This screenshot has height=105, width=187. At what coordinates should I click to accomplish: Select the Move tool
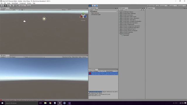(6, 6)
